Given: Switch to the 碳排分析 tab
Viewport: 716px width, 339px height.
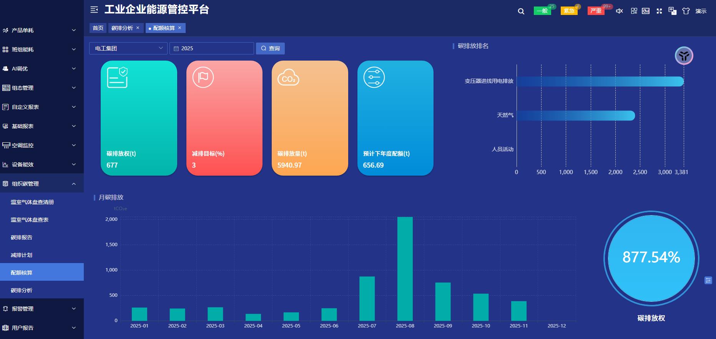Looking at the screenshot, I should (122, 28).
